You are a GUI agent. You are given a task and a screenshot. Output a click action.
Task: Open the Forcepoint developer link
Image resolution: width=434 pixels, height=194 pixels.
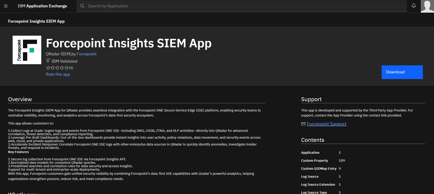click(x=87, y=54)
